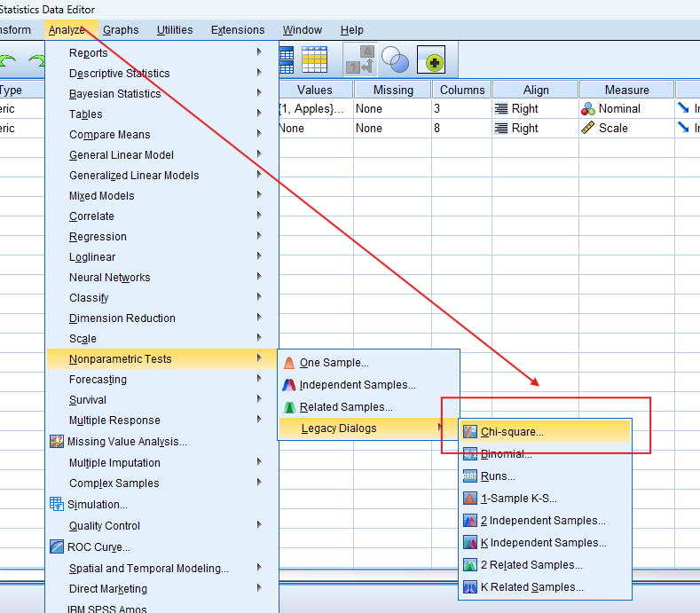Click the green plus Show All Variables icon
This screenshot has height=613, width=700.
pyautogui.click(x=431, y=59)
